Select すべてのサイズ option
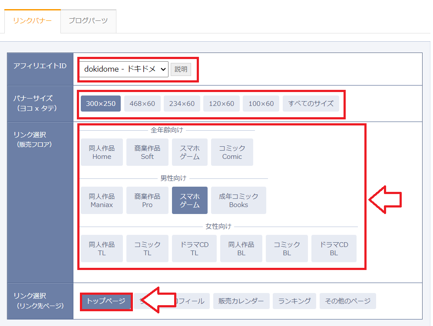Screen dimensions: 433x326 click(x=311, y=103)
